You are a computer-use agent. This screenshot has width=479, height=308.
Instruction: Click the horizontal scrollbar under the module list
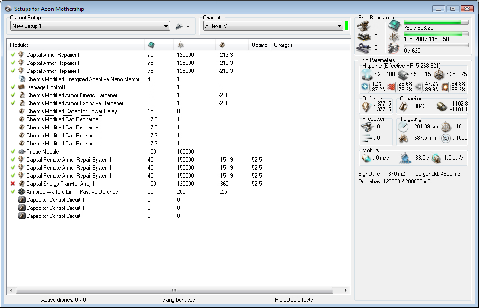(174, 290)
